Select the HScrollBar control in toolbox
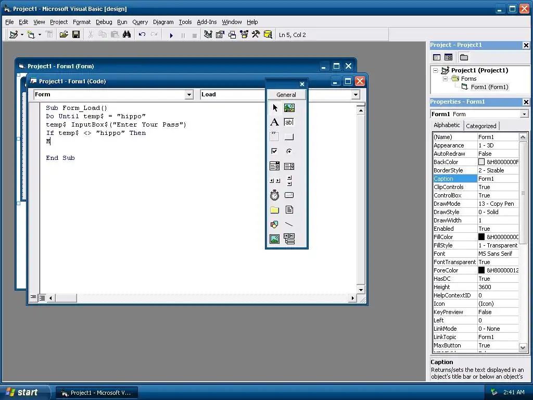Screen dimensions: 533x400 (275, 181)
